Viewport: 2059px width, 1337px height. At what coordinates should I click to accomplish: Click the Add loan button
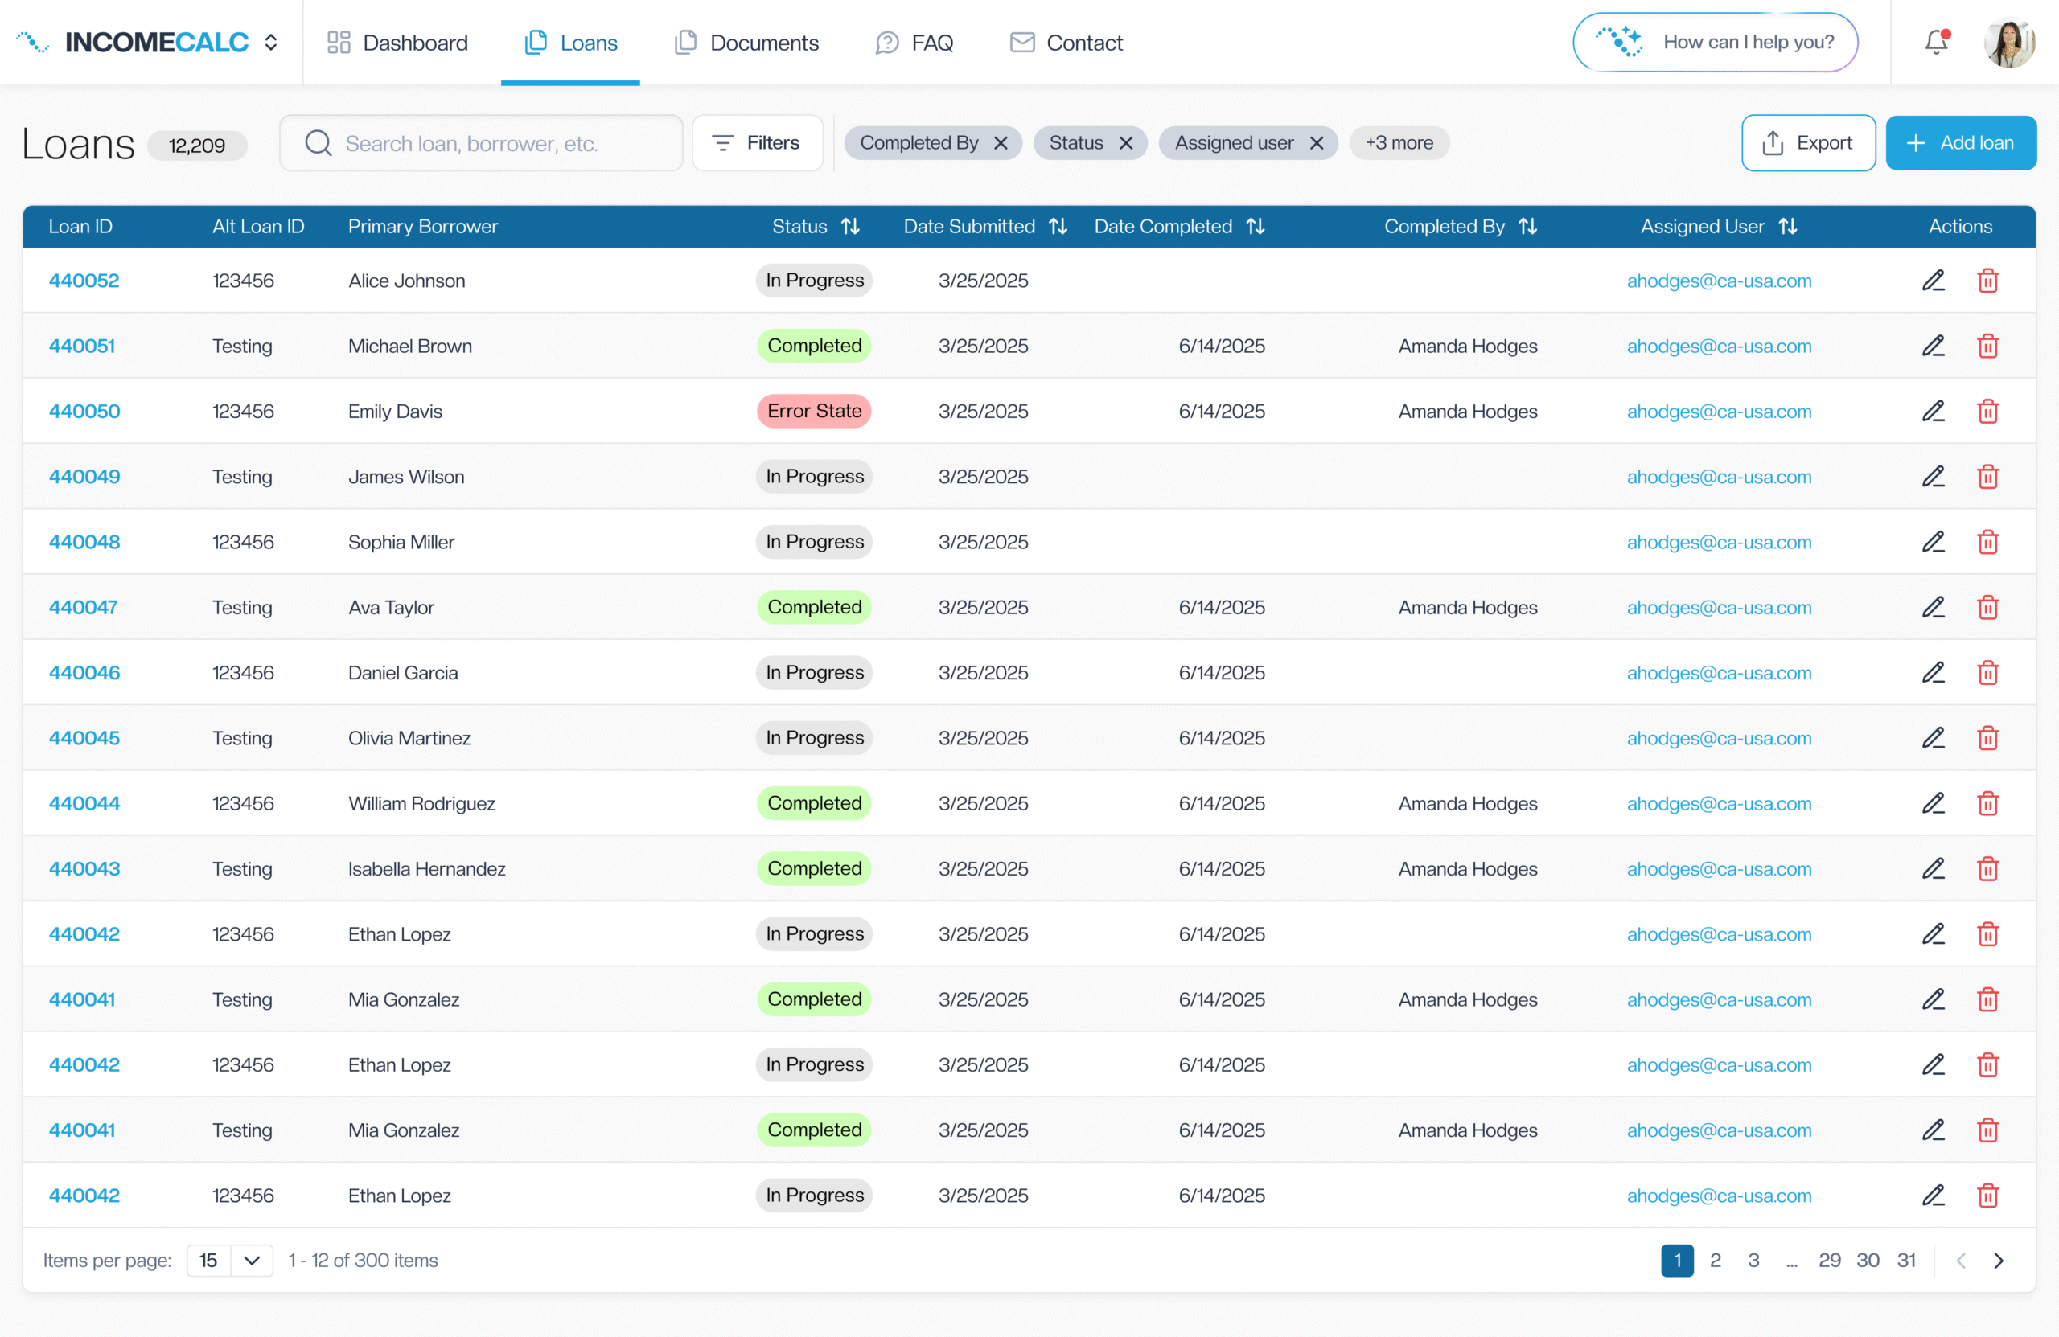[x=1960, y=142]
